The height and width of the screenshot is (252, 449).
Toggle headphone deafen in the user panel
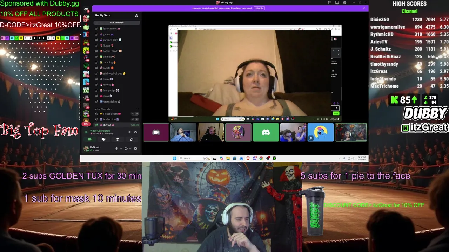point(126,149)
